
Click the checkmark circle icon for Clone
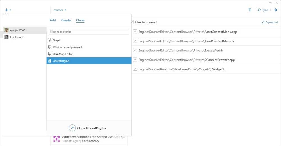point(72,128)
